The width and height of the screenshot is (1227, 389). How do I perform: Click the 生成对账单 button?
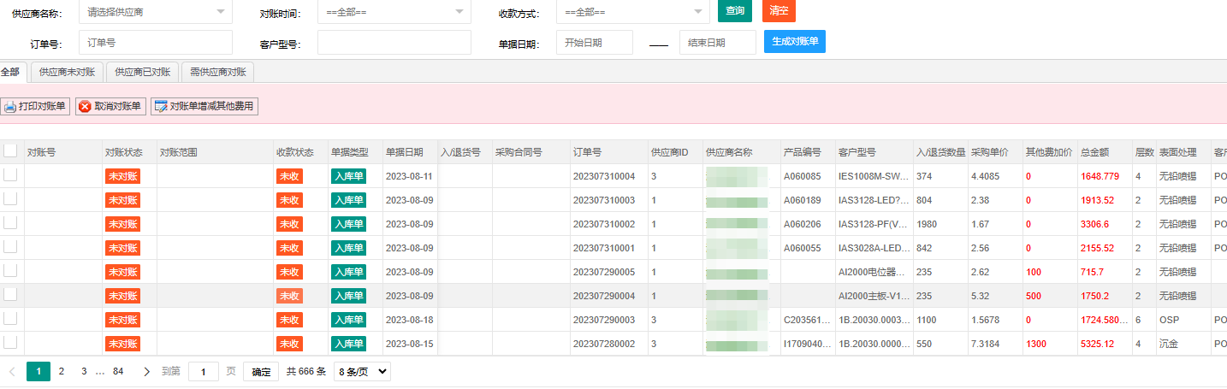click(795, 42)
